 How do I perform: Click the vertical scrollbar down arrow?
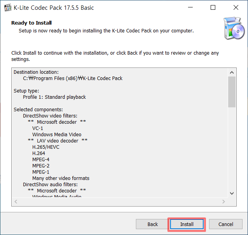(232, 193)
